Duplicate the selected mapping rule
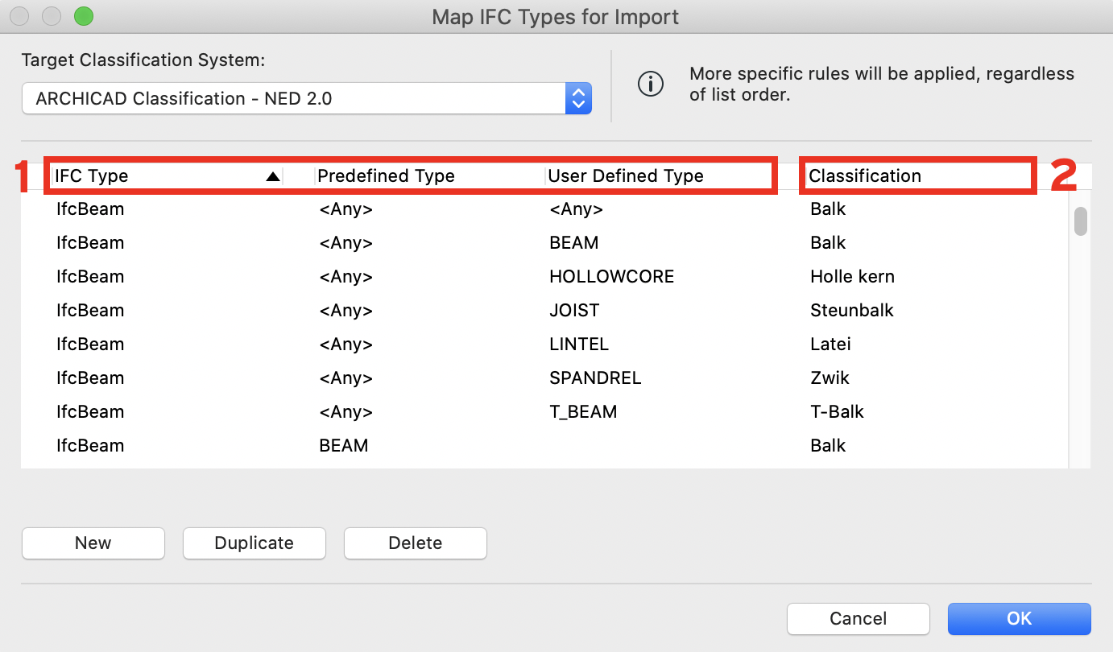1113x652 pixels. click(x=254, y=543)
